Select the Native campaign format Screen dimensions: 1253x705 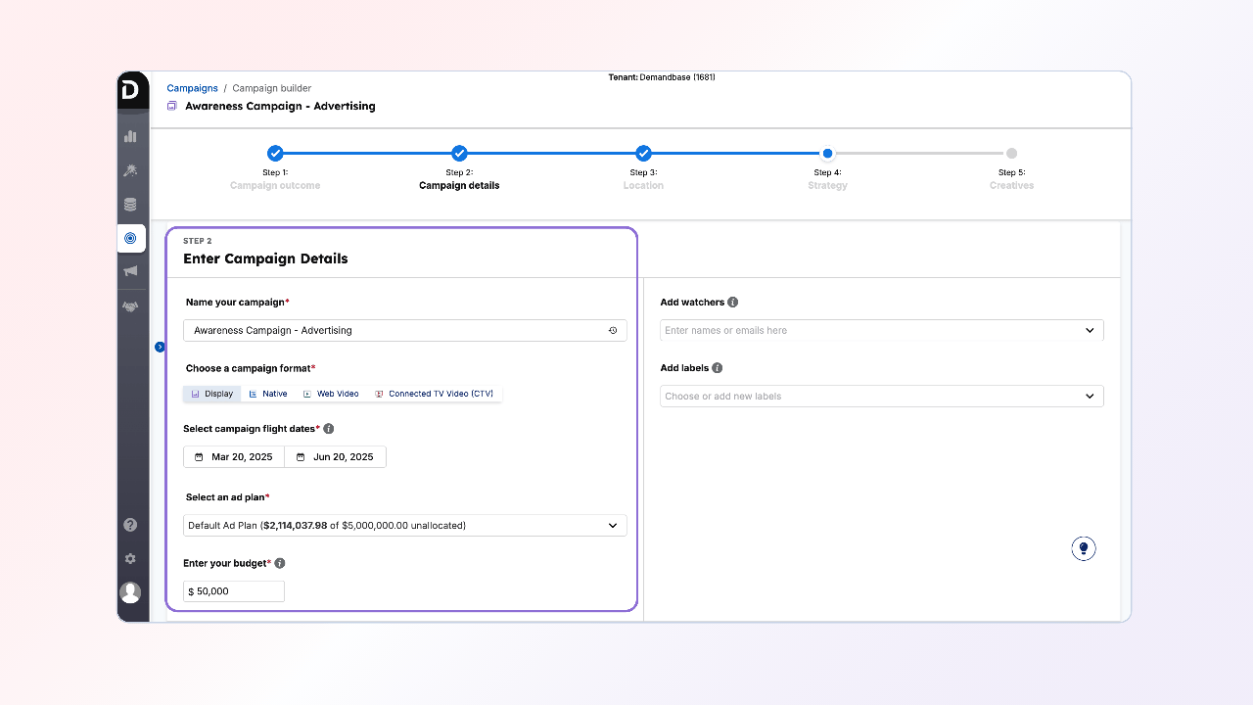tap(268, 394)
